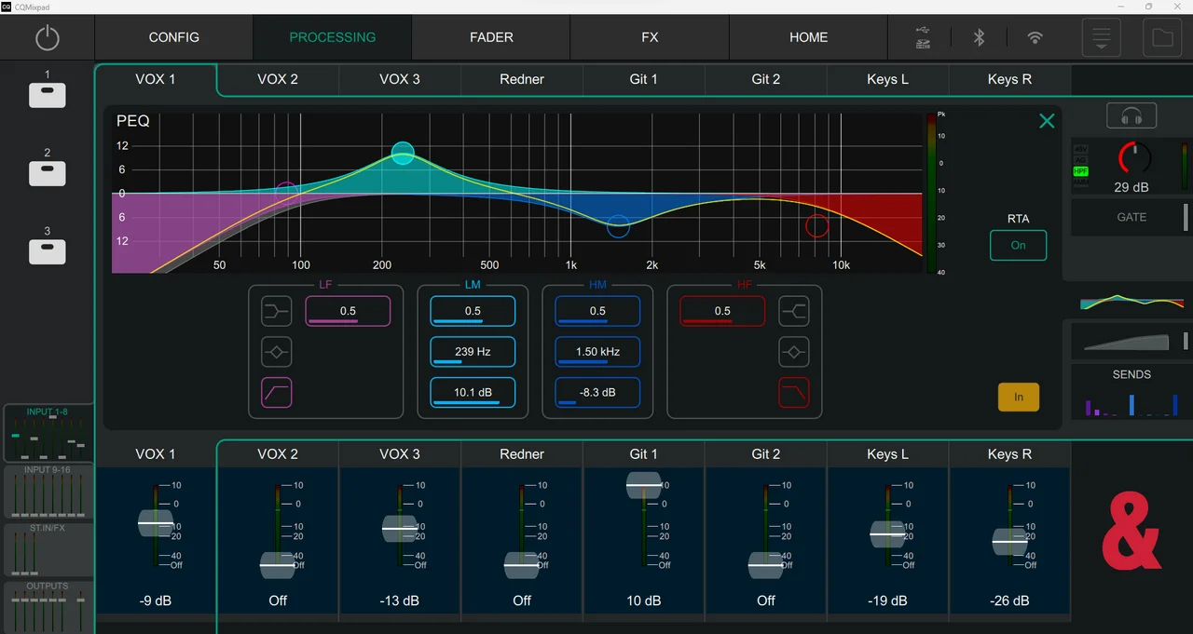The height and width of the screenshot is (634, 1193).
Task: Click the Git 1 channel fader
Action: (643, 483)
